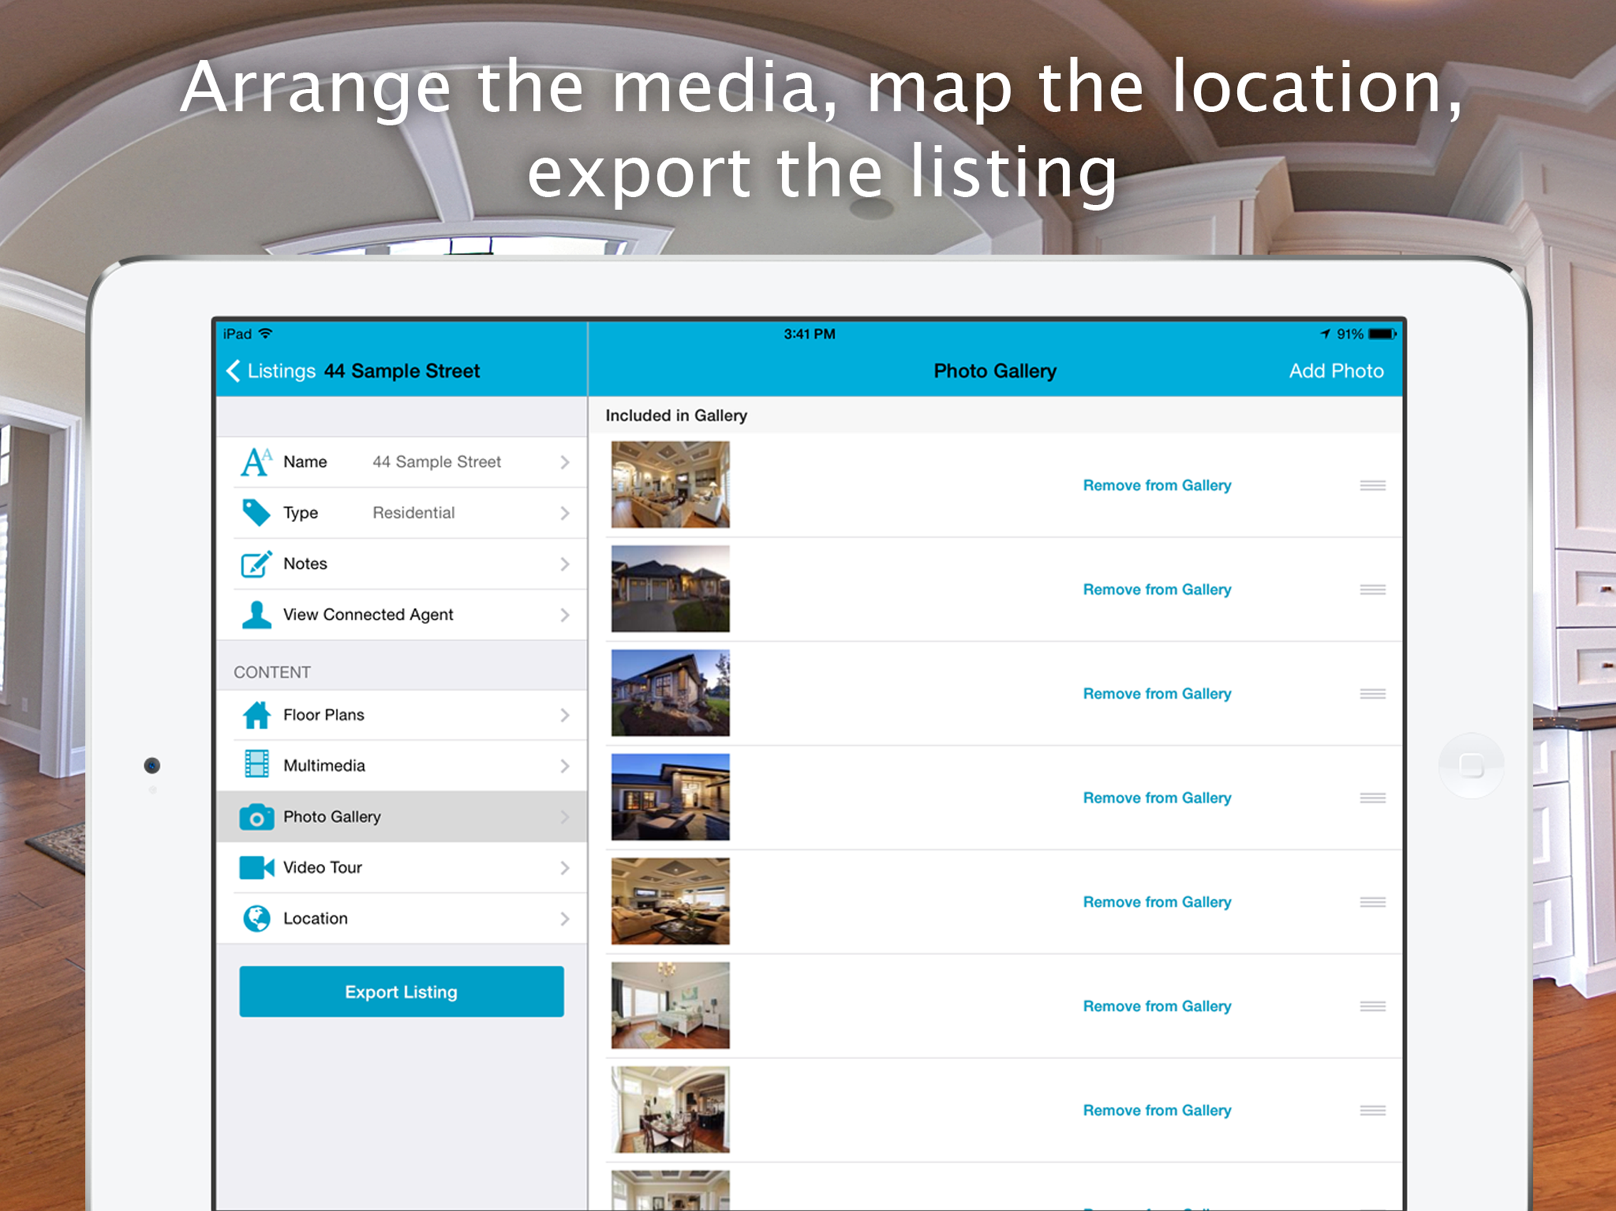
Task: Select the Multimedia menu item
Action: point(402,766)
